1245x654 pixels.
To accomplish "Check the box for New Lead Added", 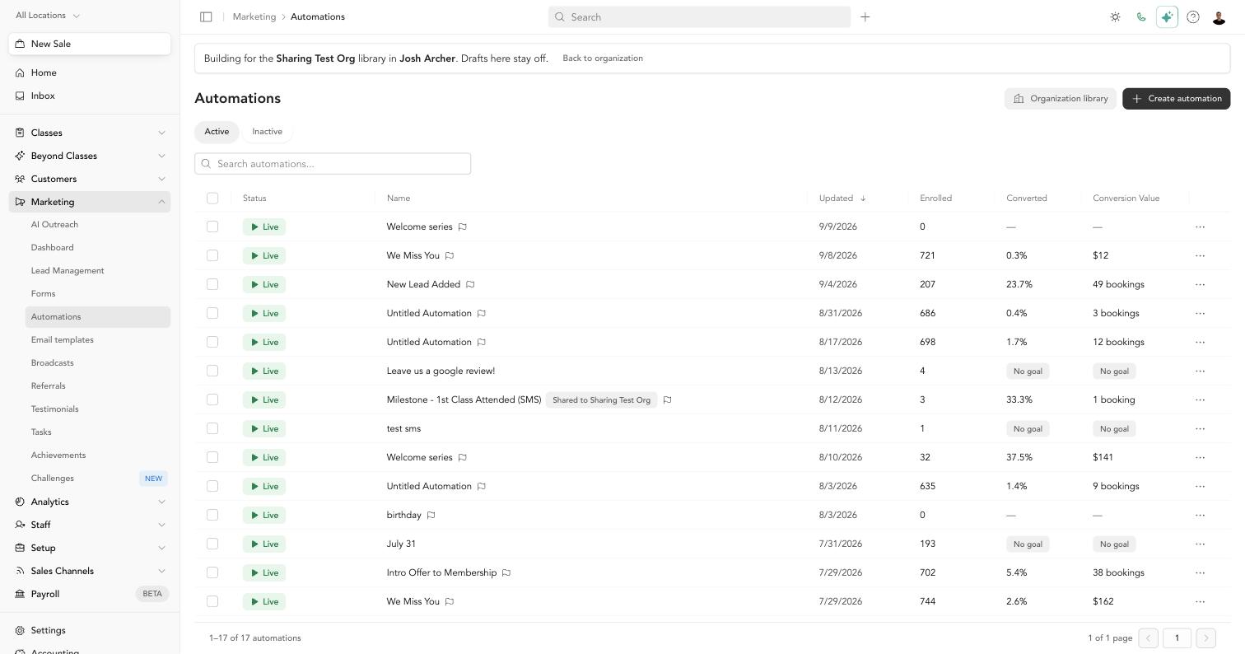I will (x=212, y=284).
